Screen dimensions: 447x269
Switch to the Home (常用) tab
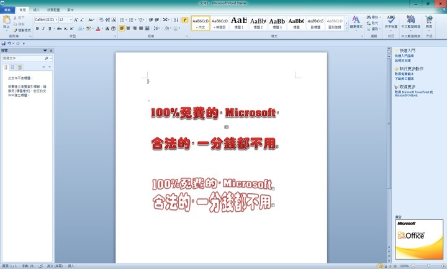pyautogui.click(x=22, y=10)
